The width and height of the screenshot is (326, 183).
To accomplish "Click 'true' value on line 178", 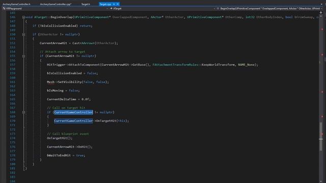I will pyautogui.click(x=79, y=156).
